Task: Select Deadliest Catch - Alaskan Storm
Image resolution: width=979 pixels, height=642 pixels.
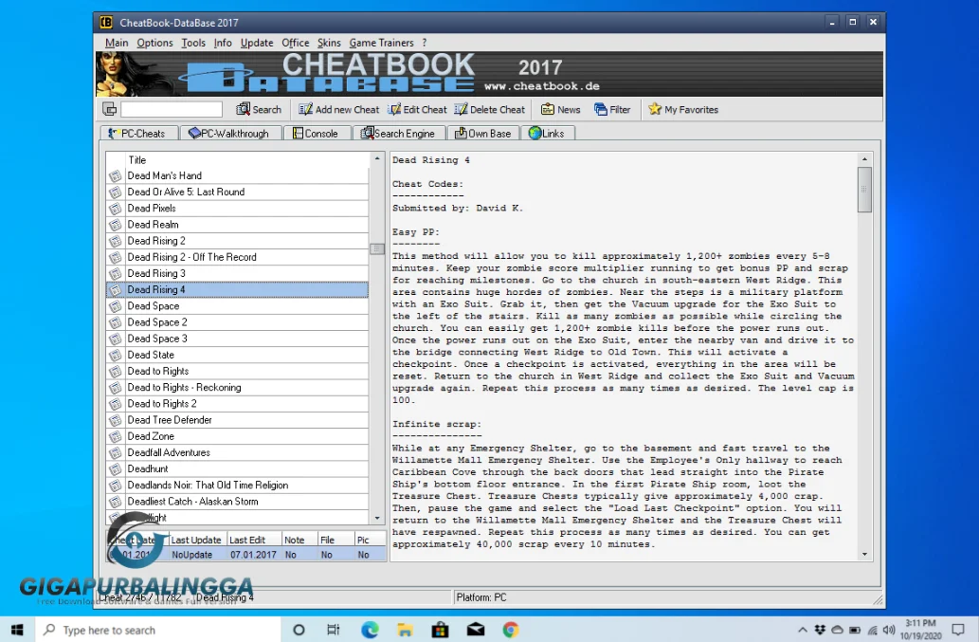Action: pos(237,501)
